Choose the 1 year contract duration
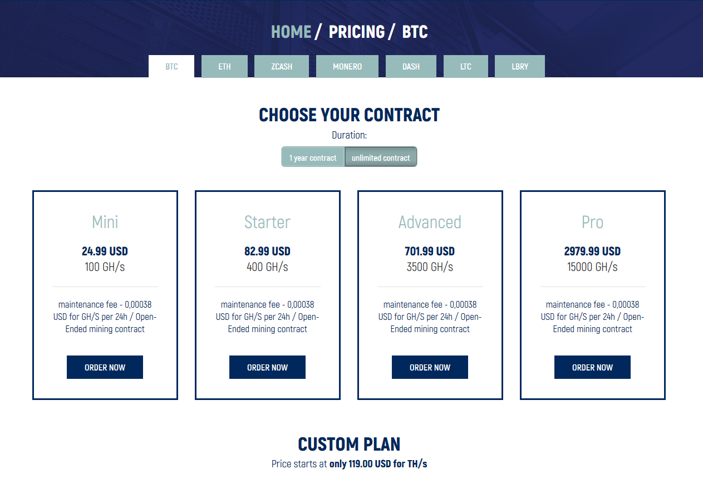 tap(313, 157)
